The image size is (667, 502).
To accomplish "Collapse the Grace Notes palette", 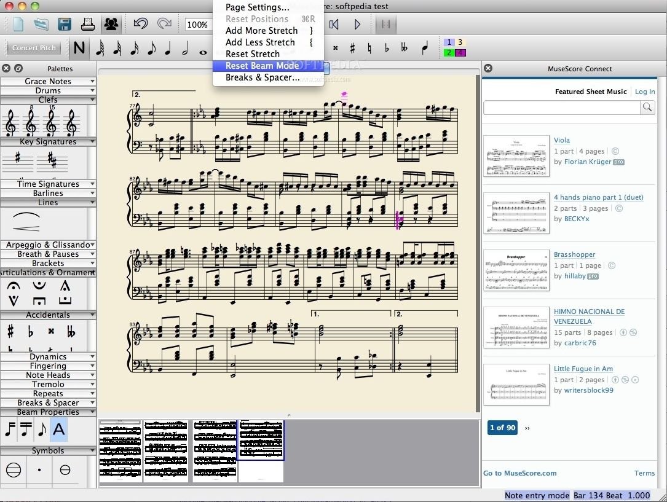I will point(48,80).
